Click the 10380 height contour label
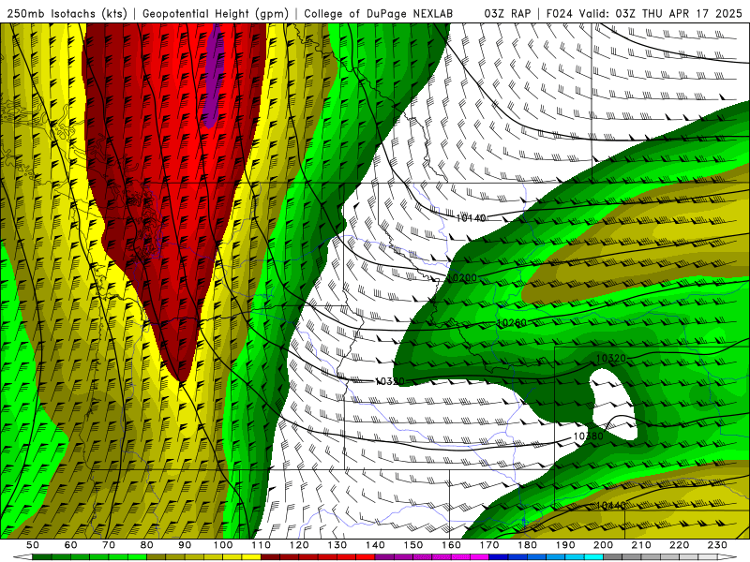The image size is (750, 562). tap(588, 436)
